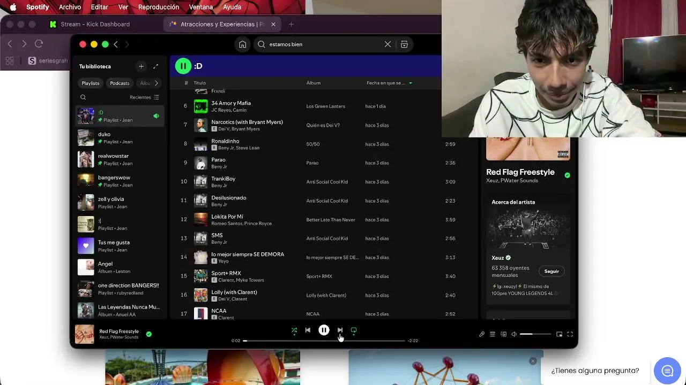This screenshot has width=686, height=385.
Task: Reload the page in the browser window
Action: pos(39,44)
